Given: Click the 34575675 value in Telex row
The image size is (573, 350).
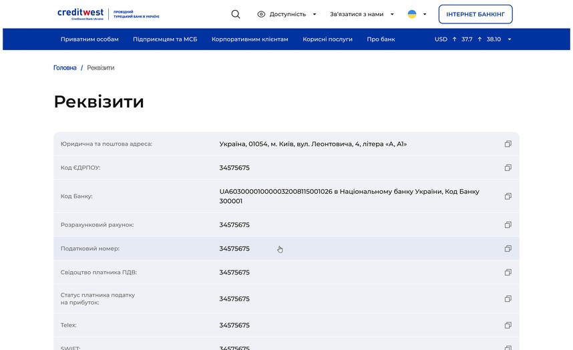Looking at the screenshot, I should pyautogui.click(x=234, y=325).
